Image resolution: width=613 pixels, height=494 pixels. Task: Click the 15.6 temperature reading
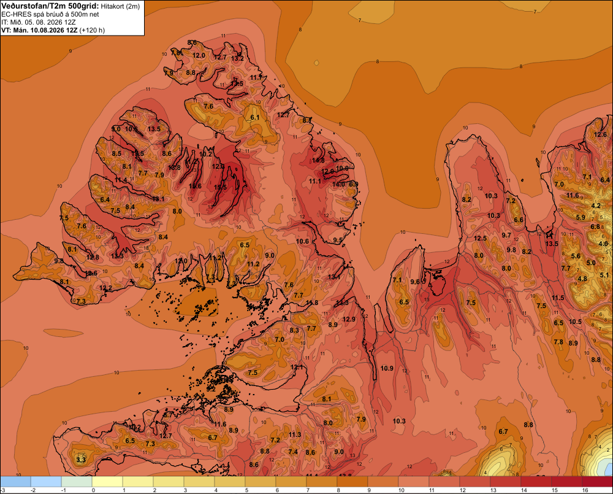point(195,187)
